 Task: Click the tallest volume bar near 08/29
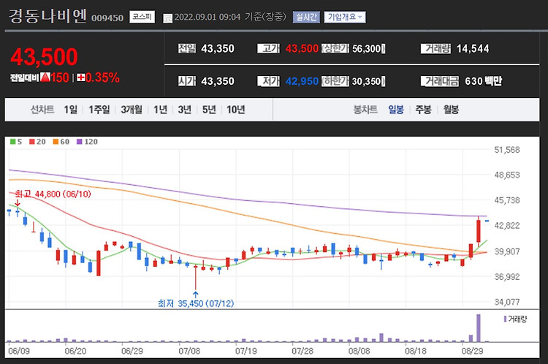[479, 328]
